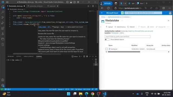Split the VS Code editor right

coord(93,6)
